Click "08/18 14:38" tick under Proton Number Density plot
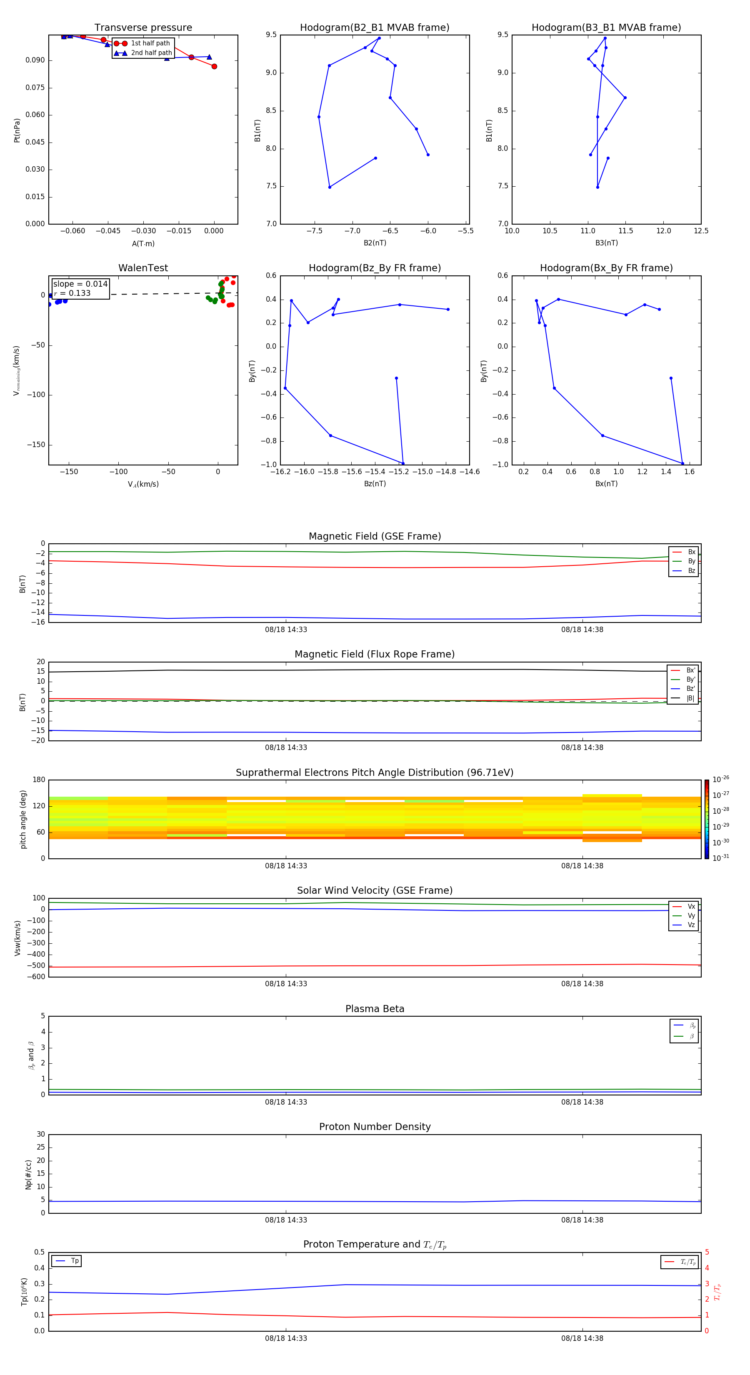Screen dimensions: 750x1375 click(x=582, y=1220)
